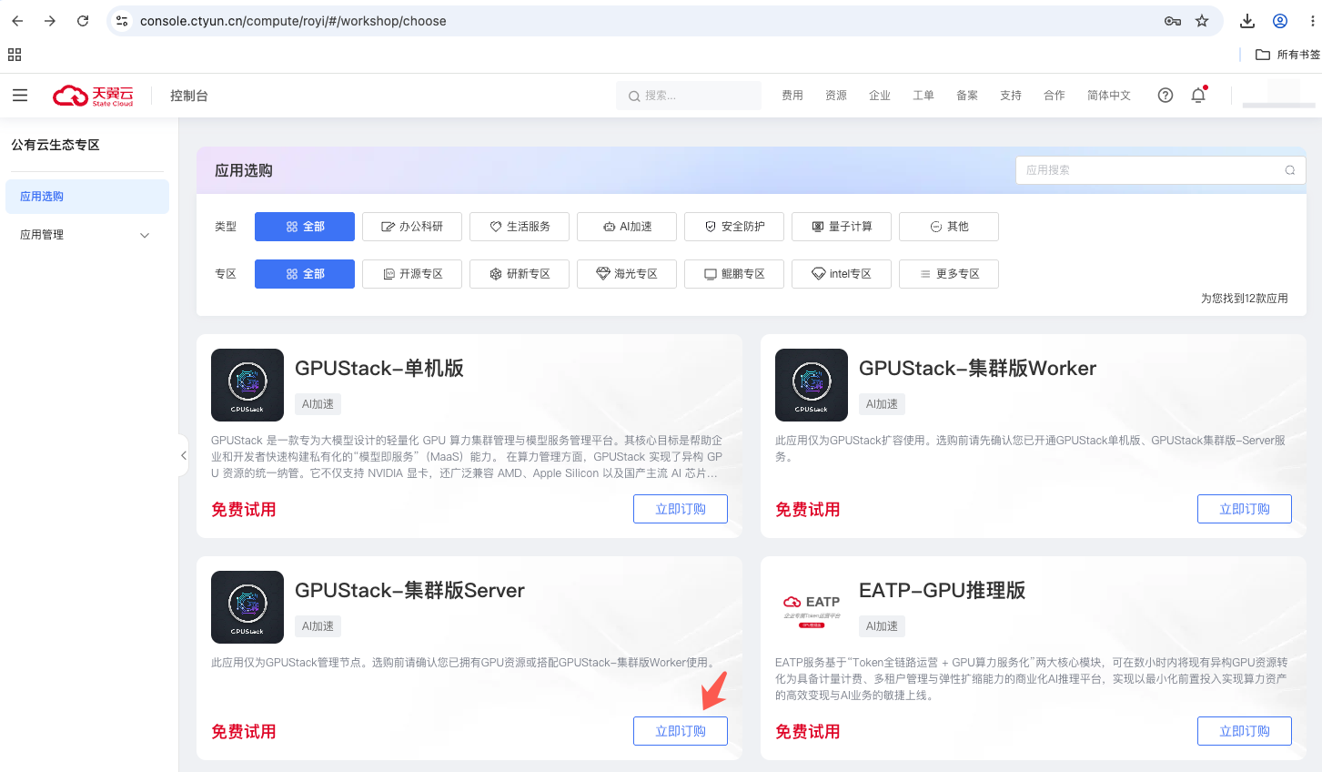Image resolution: width=1322 pixels, height=772 pixels.
Task: Focus the top 搜索 search box
Action: [x=689, y=96]
